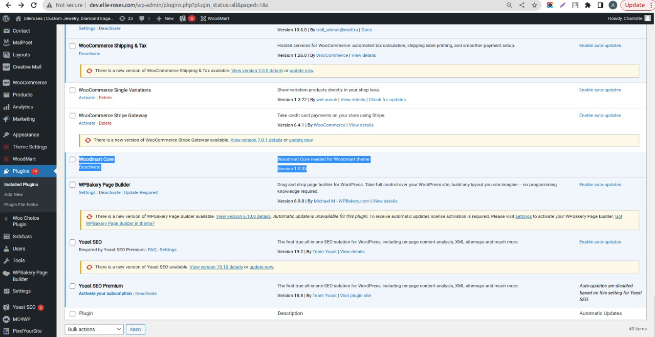Viewport: 655px width, 337px height.
Task: Open the browser extensions puzzle icon
Action: [x=587, y=5]
